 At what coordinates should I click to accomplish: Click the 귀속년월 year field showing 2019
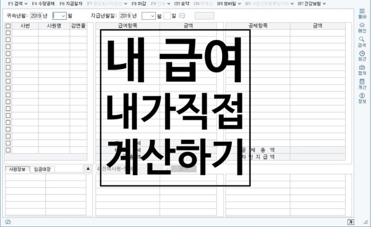[x=36, y=16]
